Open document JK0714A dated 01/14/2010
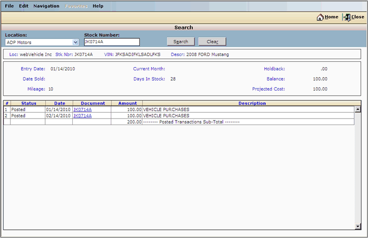 click(x=82, y=109)
